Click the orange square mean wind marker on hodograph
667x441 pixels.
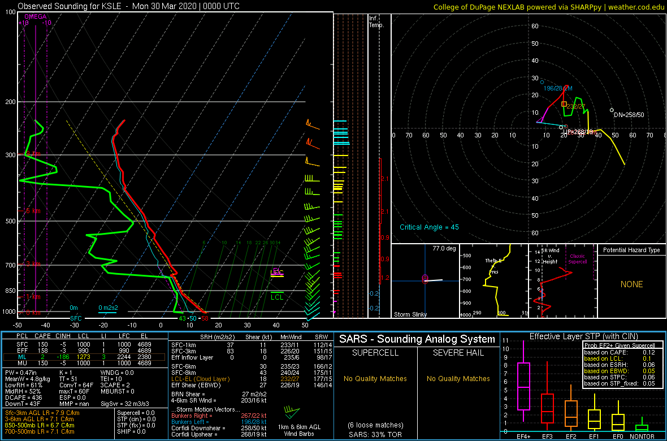click(x=564, y=104)
